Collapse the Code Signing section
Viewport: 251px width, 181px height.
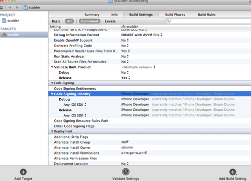pos(52,83)
